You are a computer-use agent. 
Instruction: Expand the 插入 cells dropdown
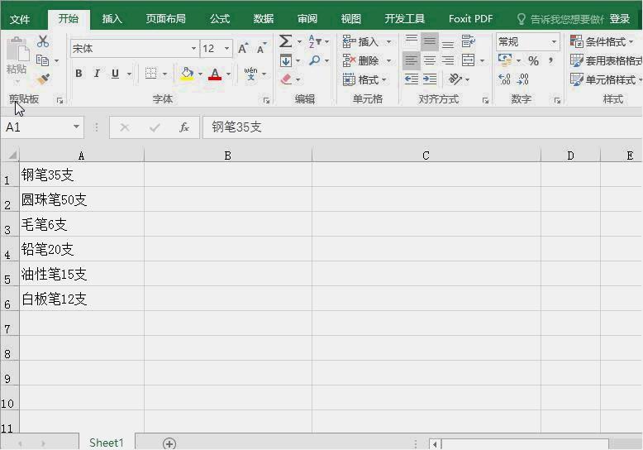(388, 41)
